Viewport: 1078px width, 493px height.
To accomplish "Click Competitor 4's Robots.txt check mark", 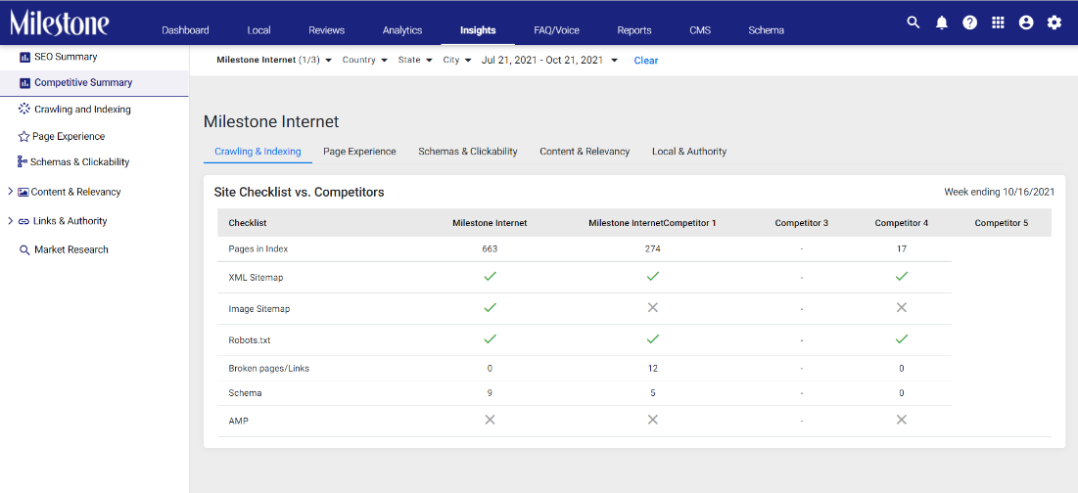I will [x=902, y=339].
